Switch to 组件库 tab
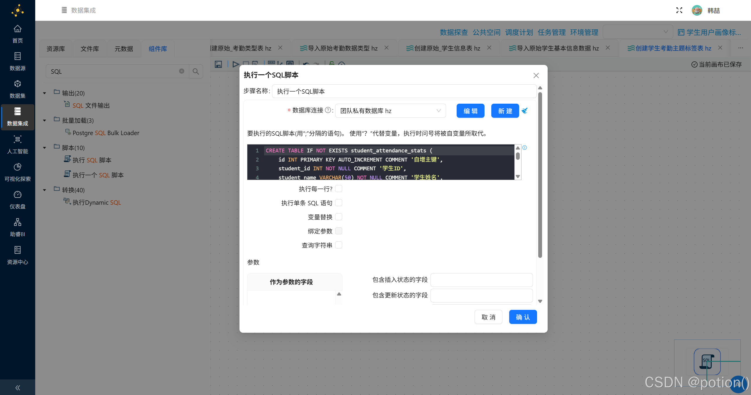The image size is (751, 395). pyautogui.click(x=158, y=49)
